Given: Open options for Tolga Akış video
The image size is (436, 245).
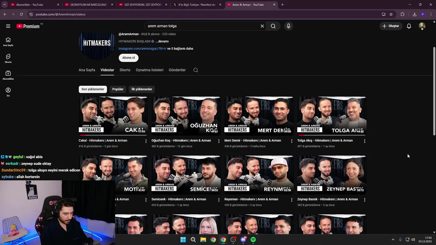Looking at the screenshot, I should 364,141.
